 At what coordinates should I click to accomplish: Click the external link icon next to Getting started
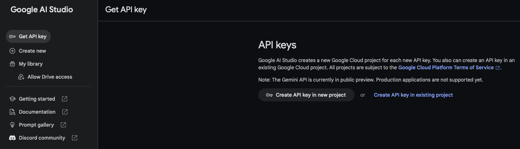click(65, 99)
